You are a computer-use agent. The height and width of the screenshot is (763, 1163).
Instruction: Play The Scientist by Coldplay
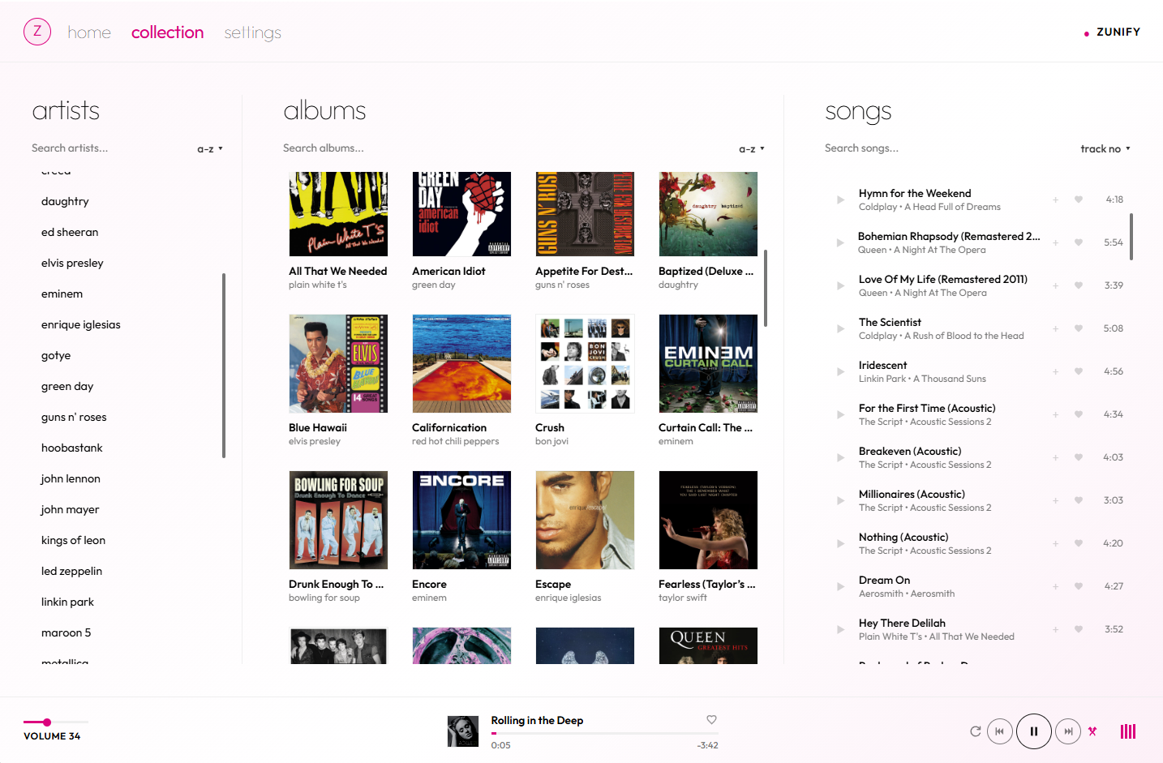840,328
